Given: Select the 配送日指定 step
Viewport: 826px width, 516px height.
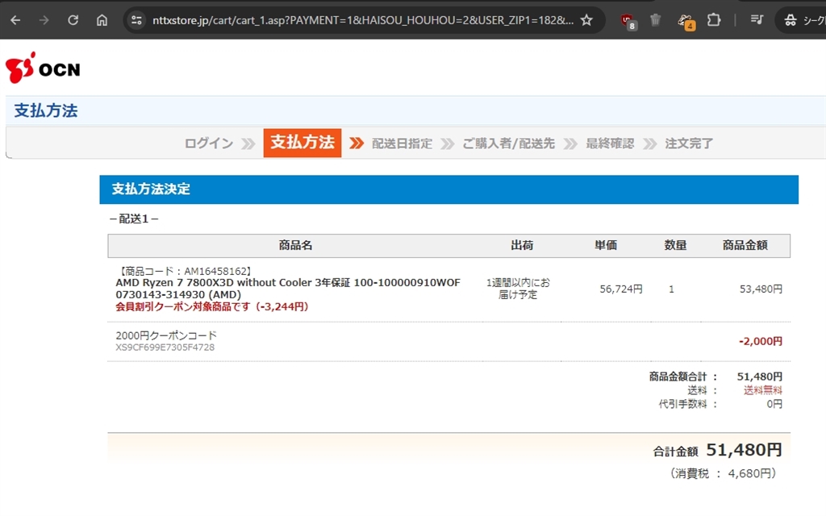Looking at the screenshot, I should [402, 144].
